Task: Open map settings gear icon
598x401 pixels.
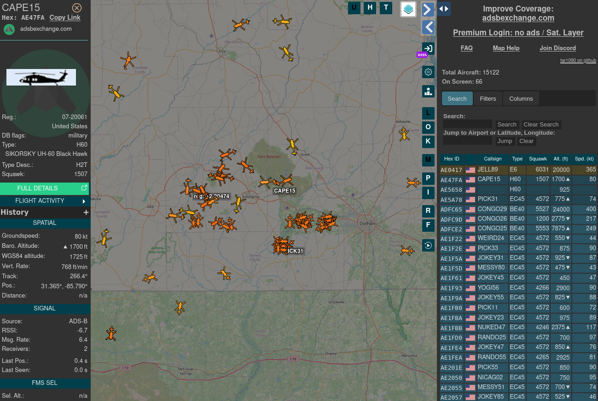Action: [428, 72]
